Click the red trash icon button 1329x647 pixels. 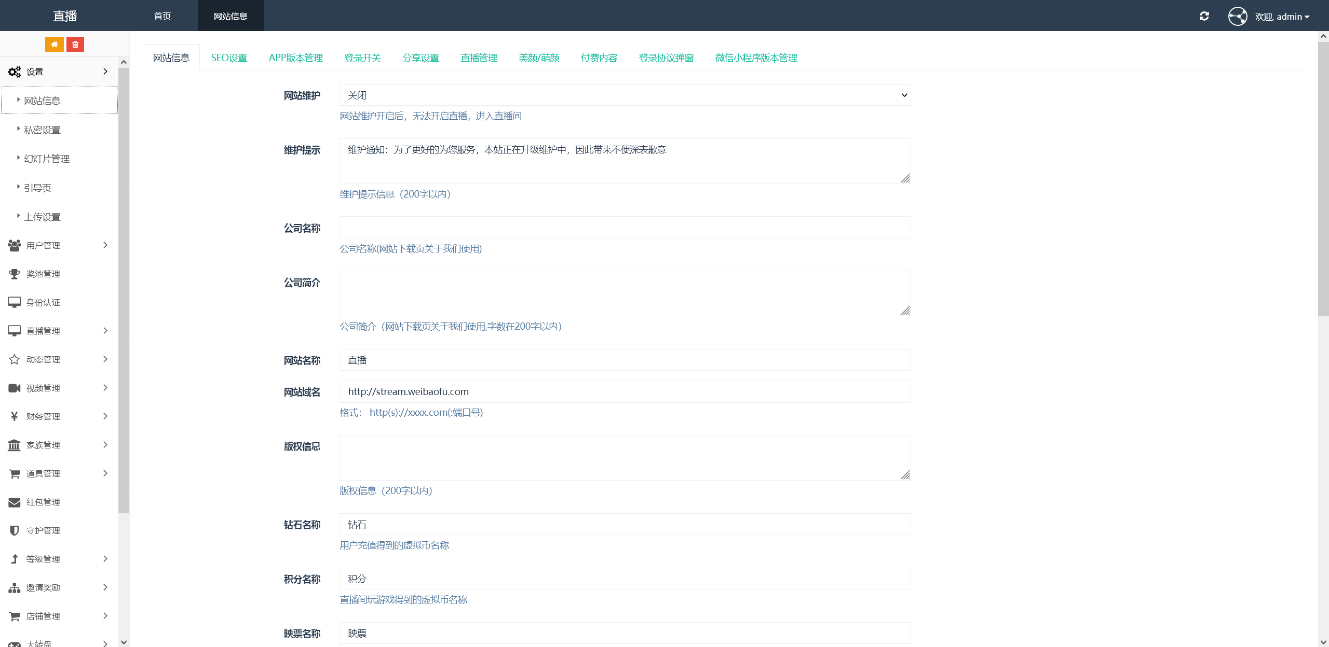coord(75,45)
